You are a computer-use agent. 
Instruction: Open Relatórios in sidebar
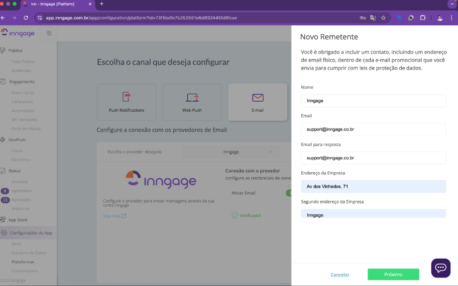click(x=21, y=209)
